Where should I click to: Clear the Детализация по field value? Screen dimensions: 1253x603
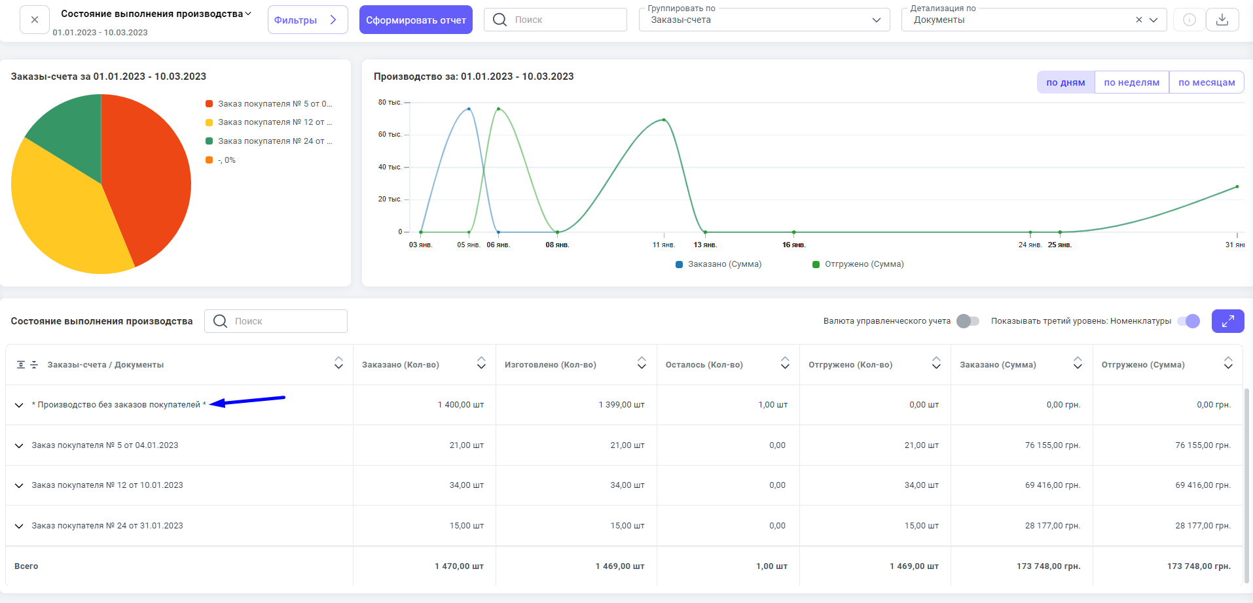1138,20
